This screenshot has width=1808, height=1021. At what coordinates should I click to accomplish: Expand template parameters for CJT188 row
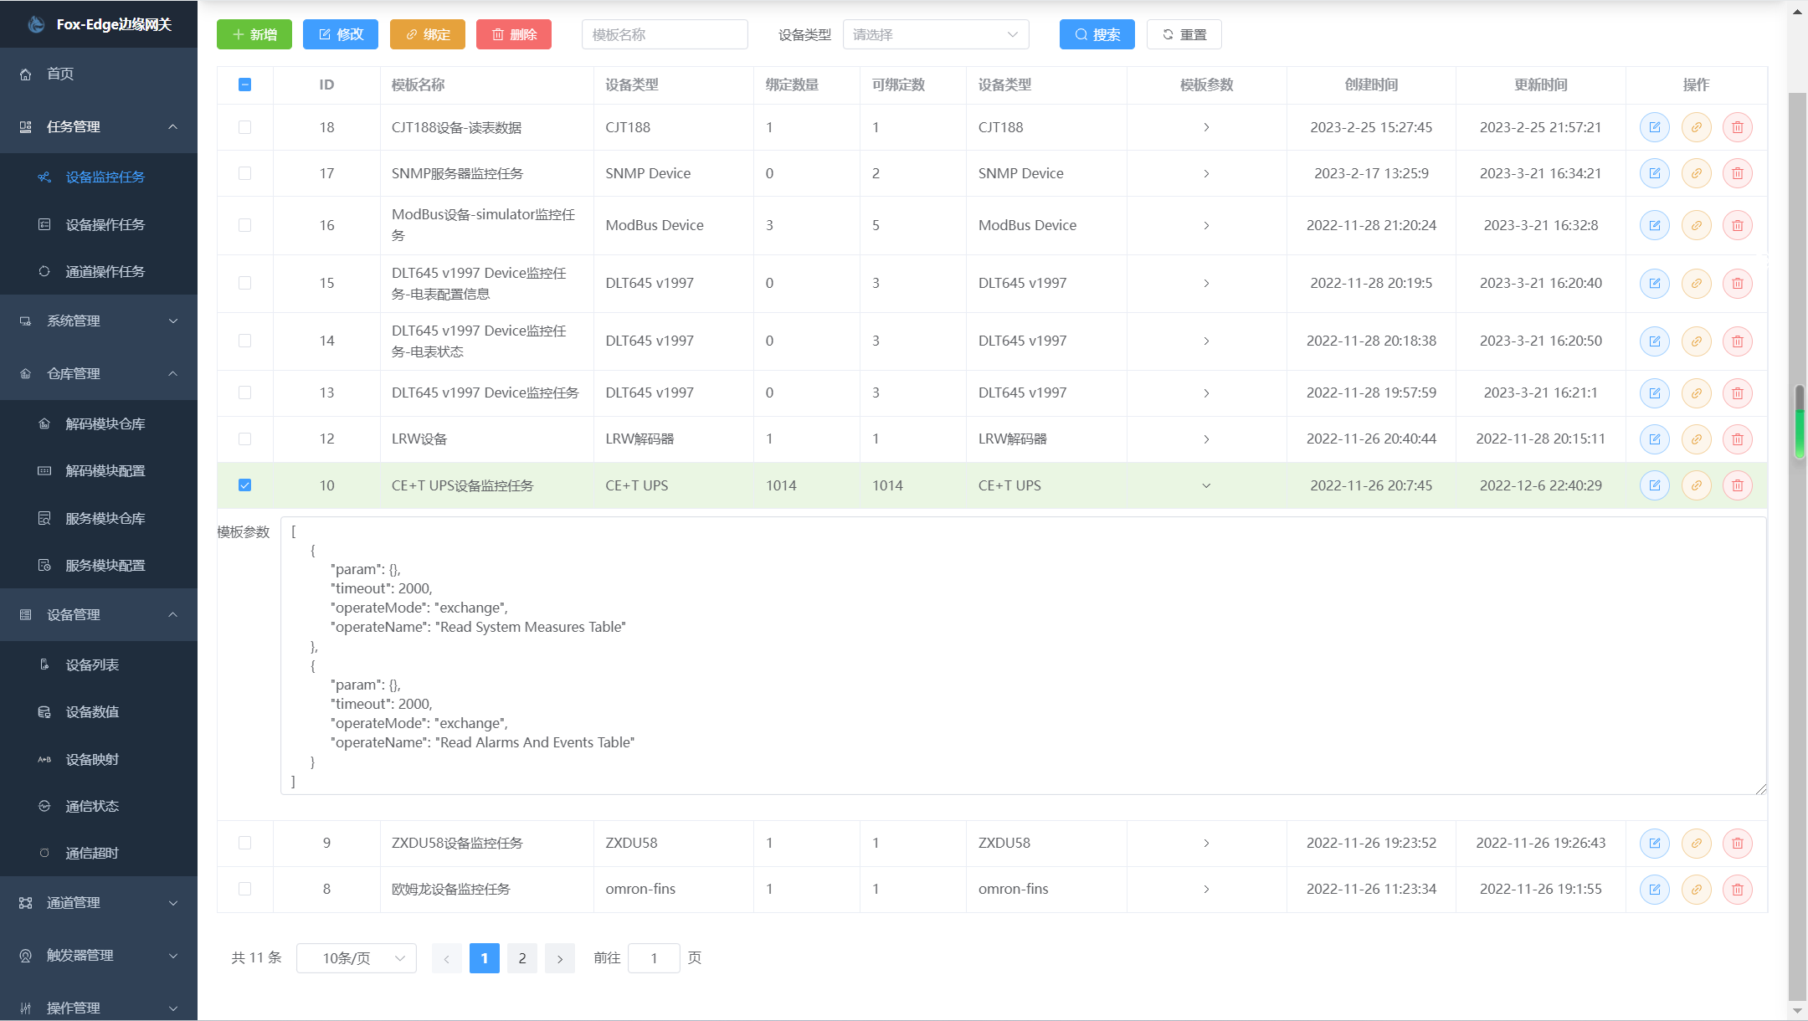1206,127
